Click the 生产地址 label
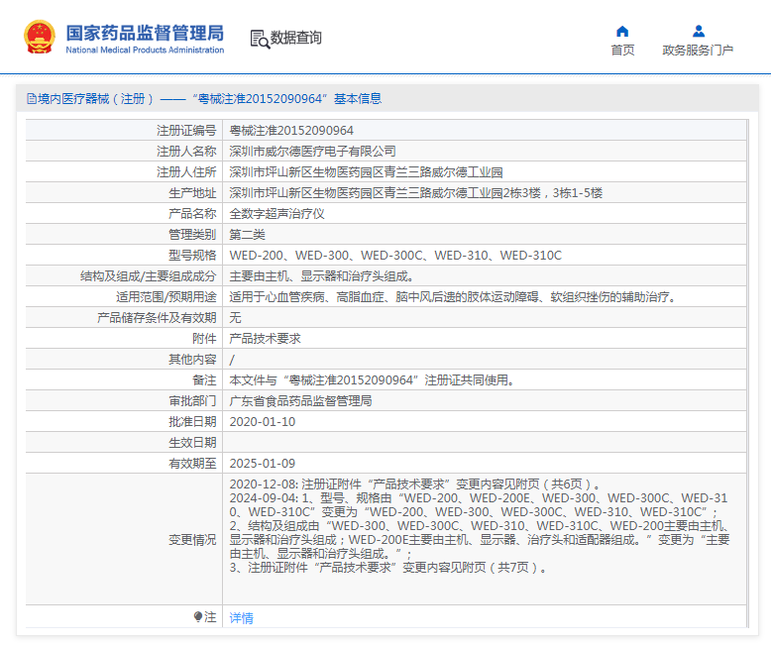Image resolution: width=771 pixels, height=646 pixels. [x=192, y=193]
